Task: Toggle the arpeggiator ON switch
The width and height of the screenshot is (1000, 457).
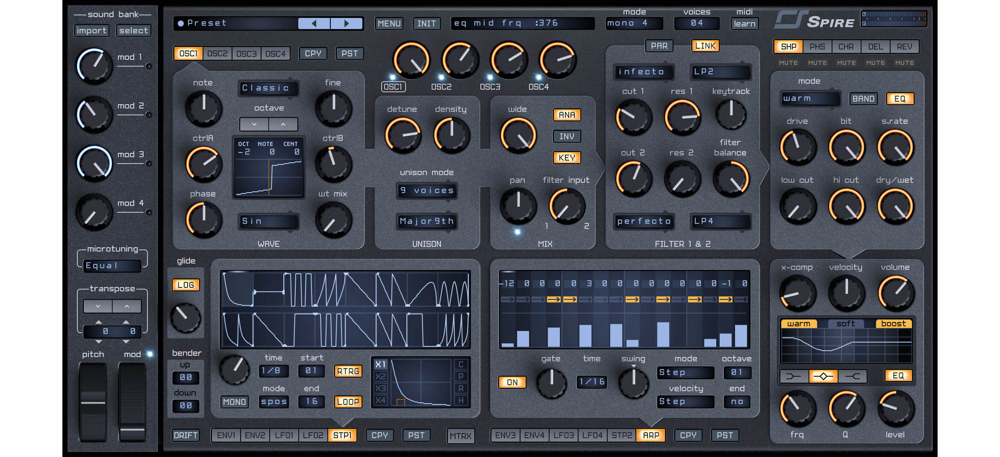Action: [512, 382]
